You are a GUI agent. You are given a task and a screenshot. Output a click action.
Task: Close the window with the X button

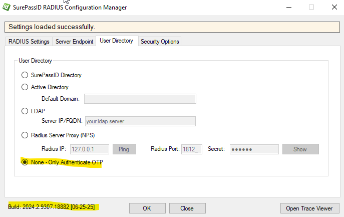(334, 7)
